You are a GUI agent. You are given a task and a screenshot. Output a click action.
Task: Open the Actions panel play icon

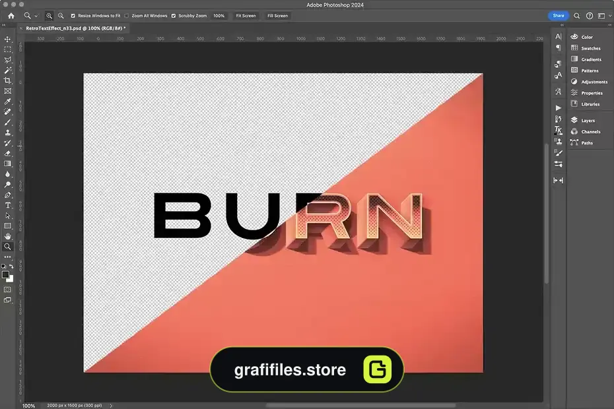click(559, 108)
